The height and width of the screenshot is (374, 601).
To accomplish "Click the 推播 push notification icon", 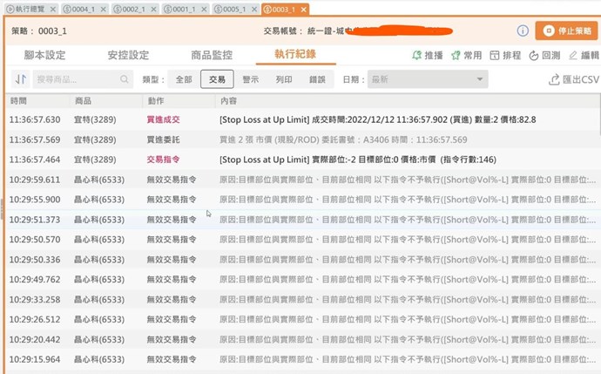I will point(427,55).
